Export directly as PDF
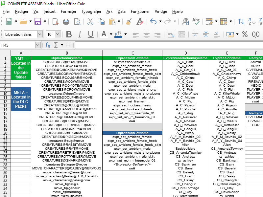 point(56,21)
